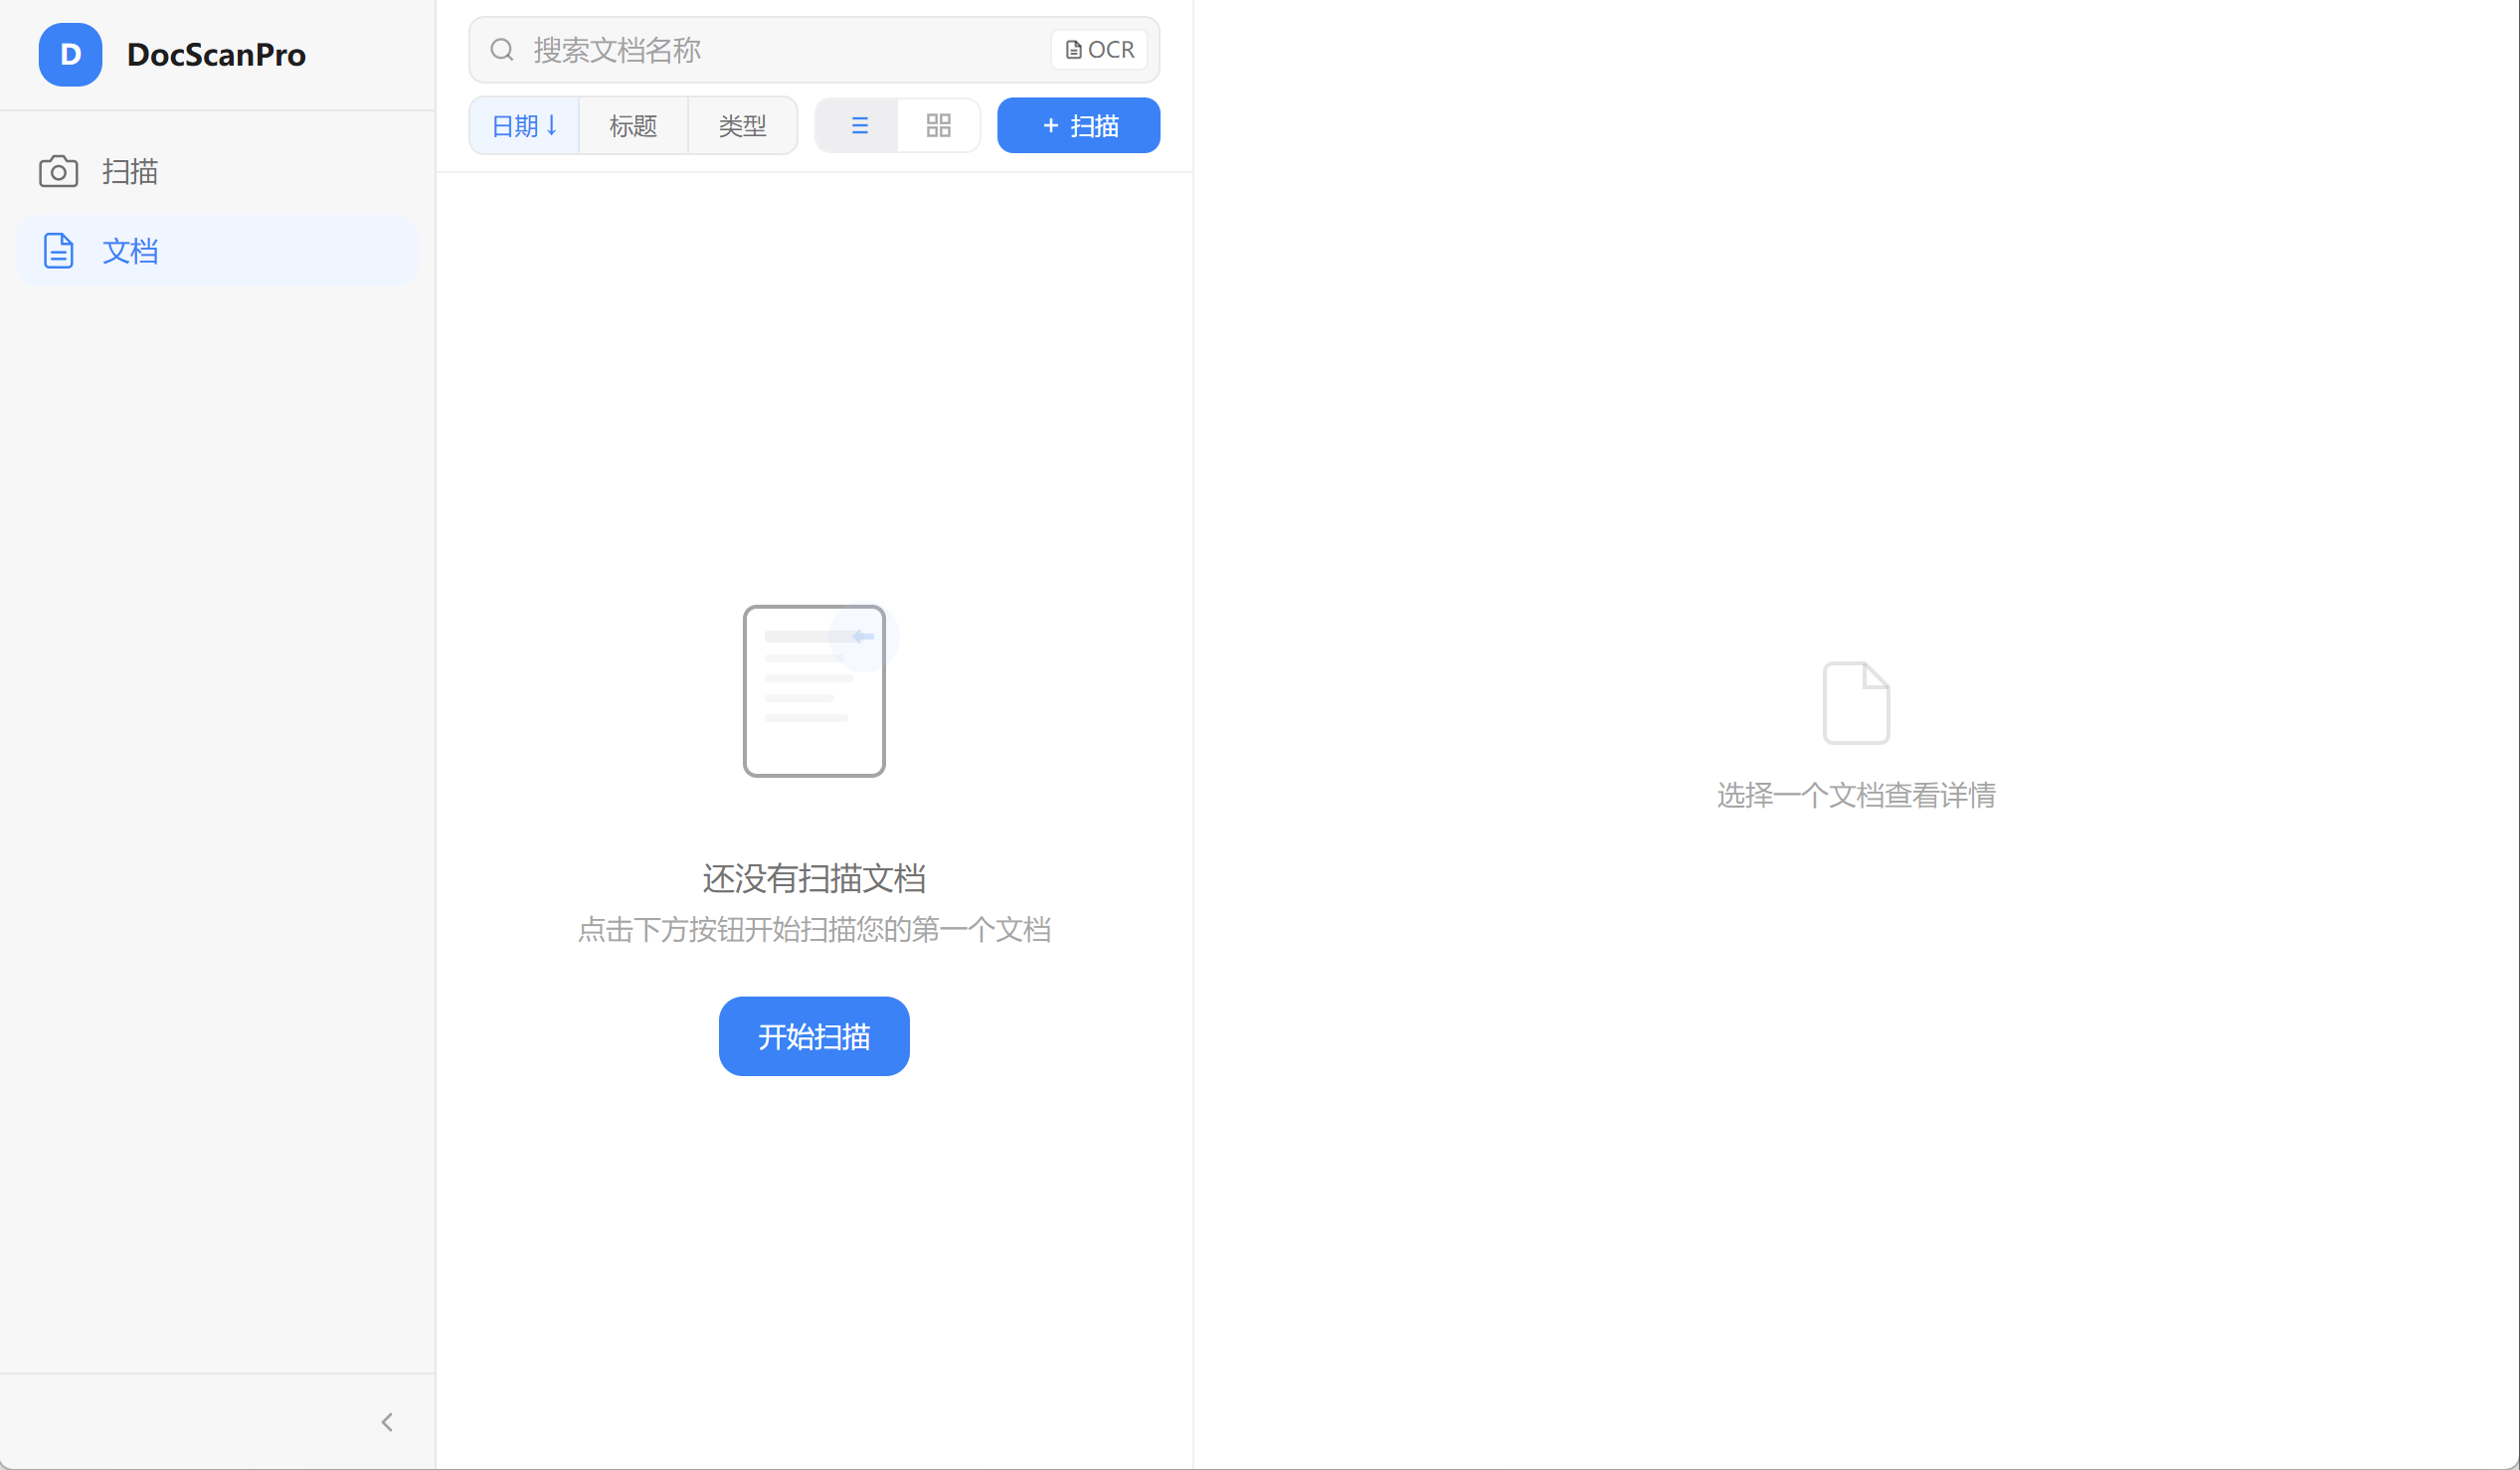Screen dimensions: 2520x1470
Task: Toggle date sort order descending arrow
Action: [551, 125]
